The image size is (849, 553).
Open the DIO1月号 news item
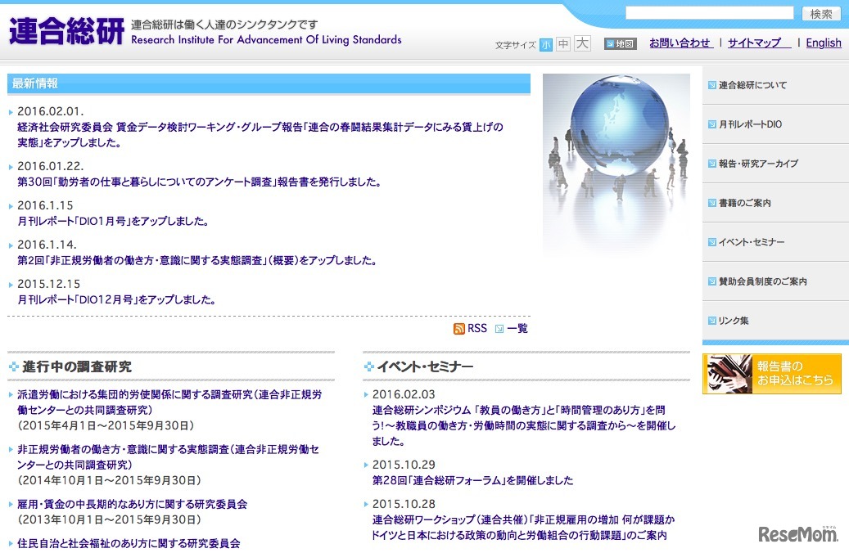pos(113,221)
